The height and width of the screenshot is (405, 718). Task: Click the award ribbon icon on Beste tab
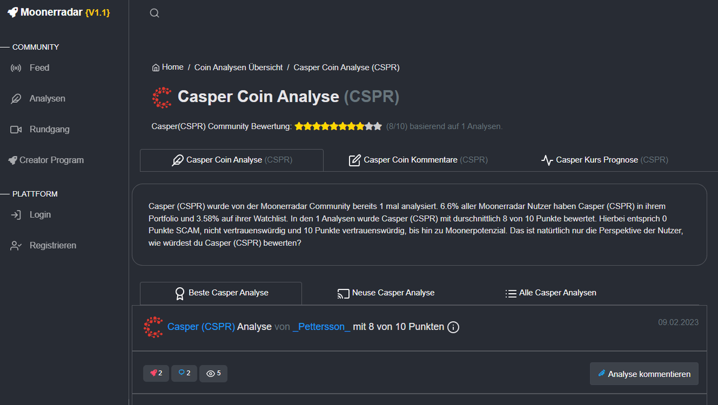coord(180,293)
